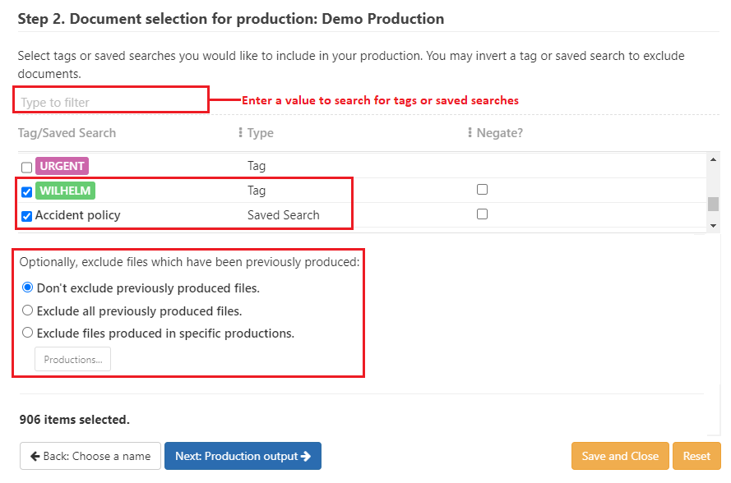Click the scrollbar down arrow
The image size is (731, 483).
712,225
